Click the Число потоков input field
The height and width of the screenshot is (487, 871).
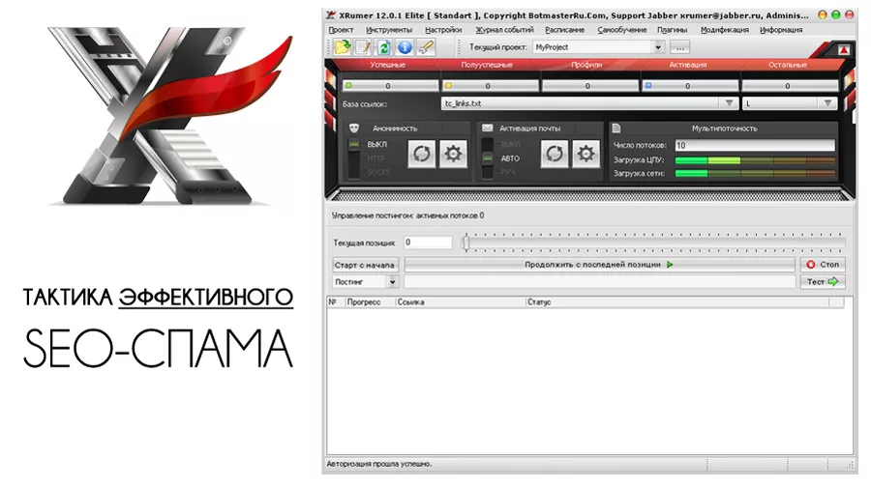coord(755,145)
